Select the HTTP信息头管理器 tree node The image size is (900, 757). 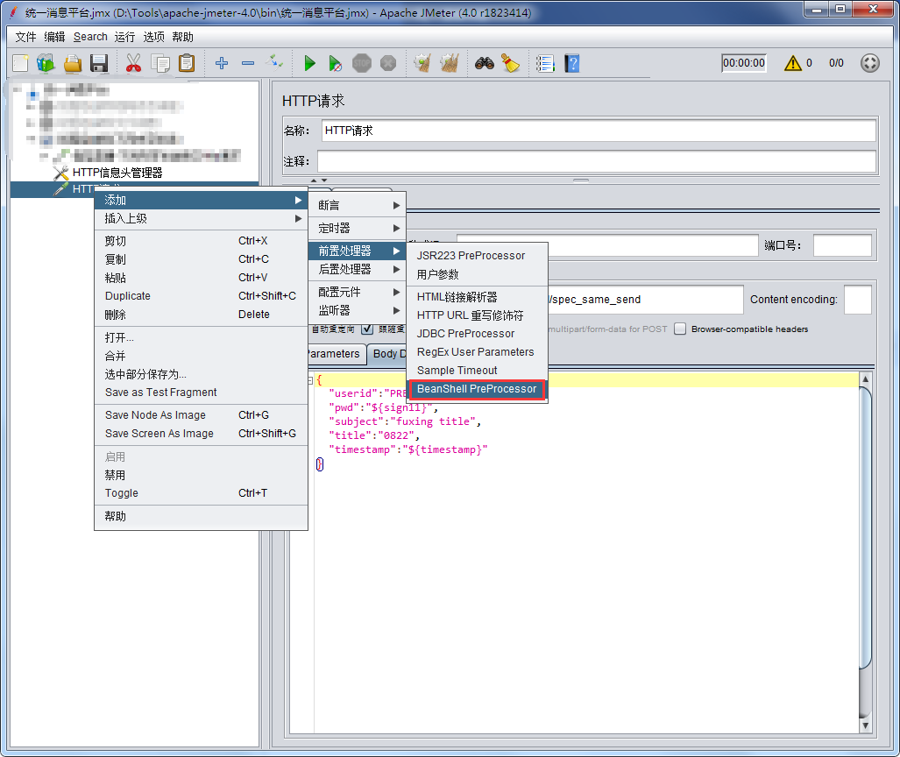117,173
